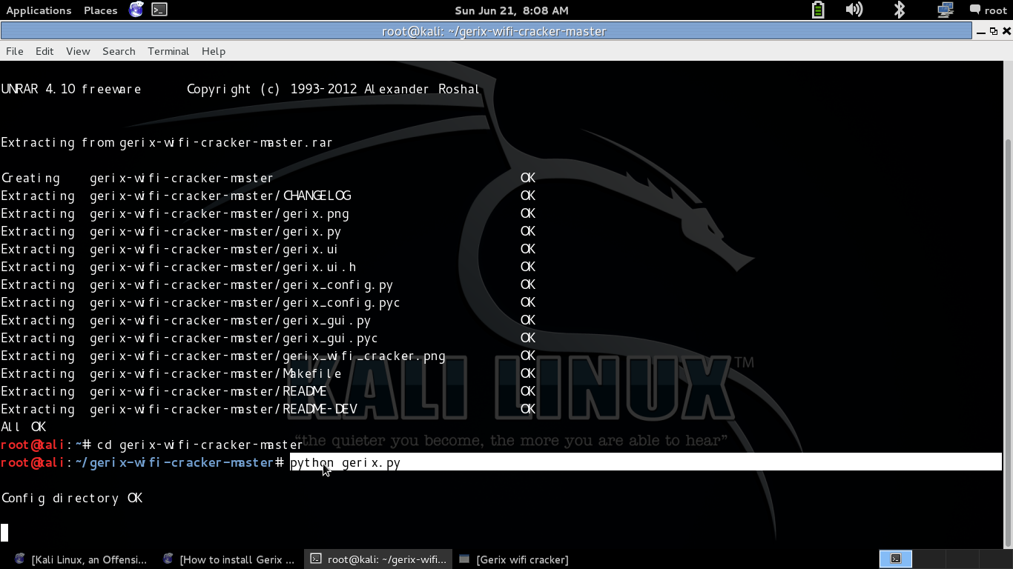The width and height of the screenshot is (1013, 569).
Task: Switch to root@kali terminal taskbar entry
Action: 377,559
